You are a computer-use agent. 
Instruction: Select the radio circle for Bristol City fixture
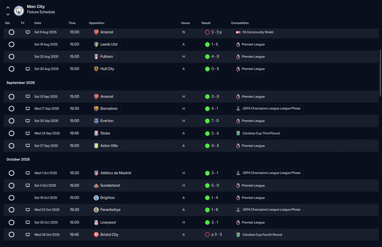click(11, 234)
